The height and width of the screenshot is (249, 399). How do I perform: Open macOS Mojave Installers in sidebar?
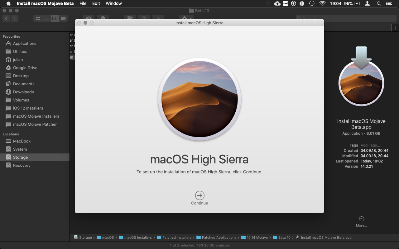(x=36, y=116)
